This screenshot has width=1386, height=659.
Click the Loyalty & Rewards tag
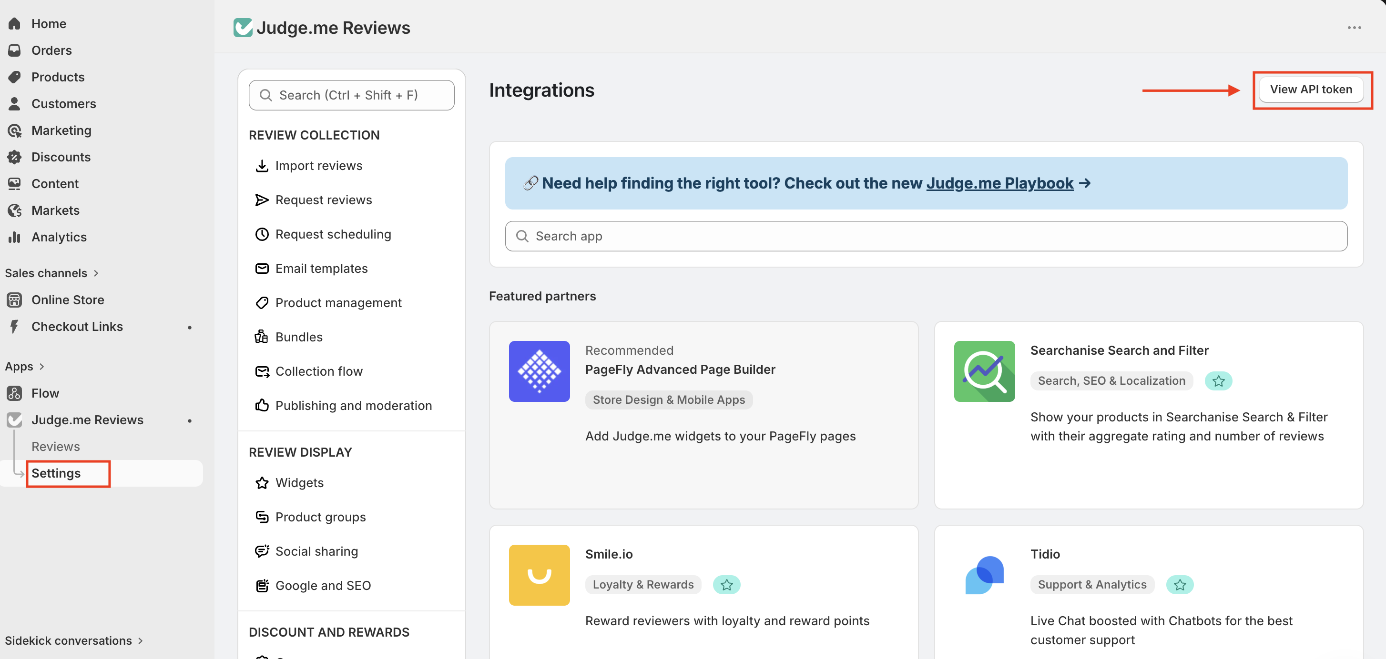(643, 585)
